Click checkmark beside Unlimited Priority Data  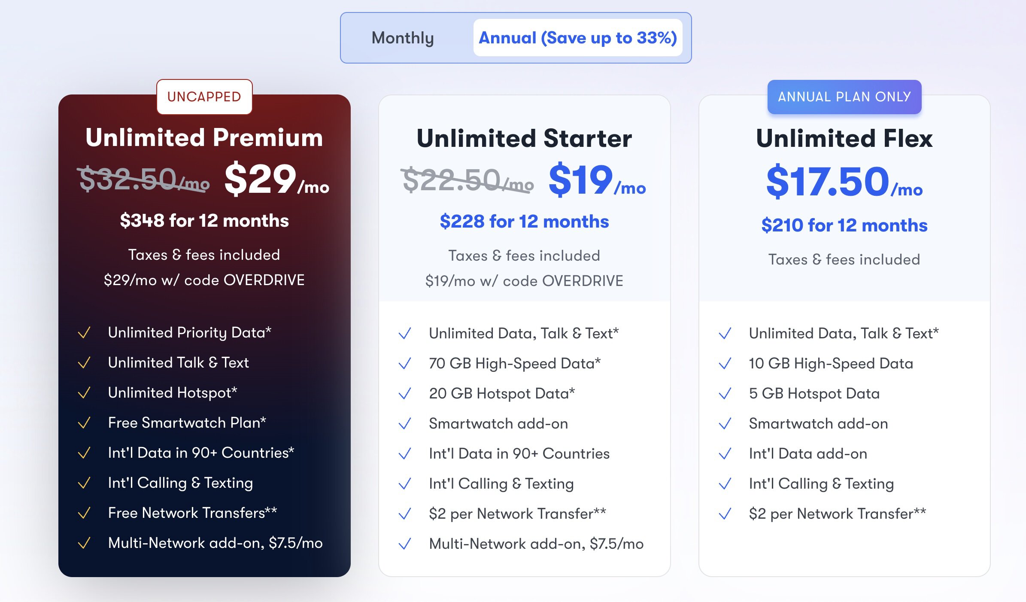[x=84, y=333]
